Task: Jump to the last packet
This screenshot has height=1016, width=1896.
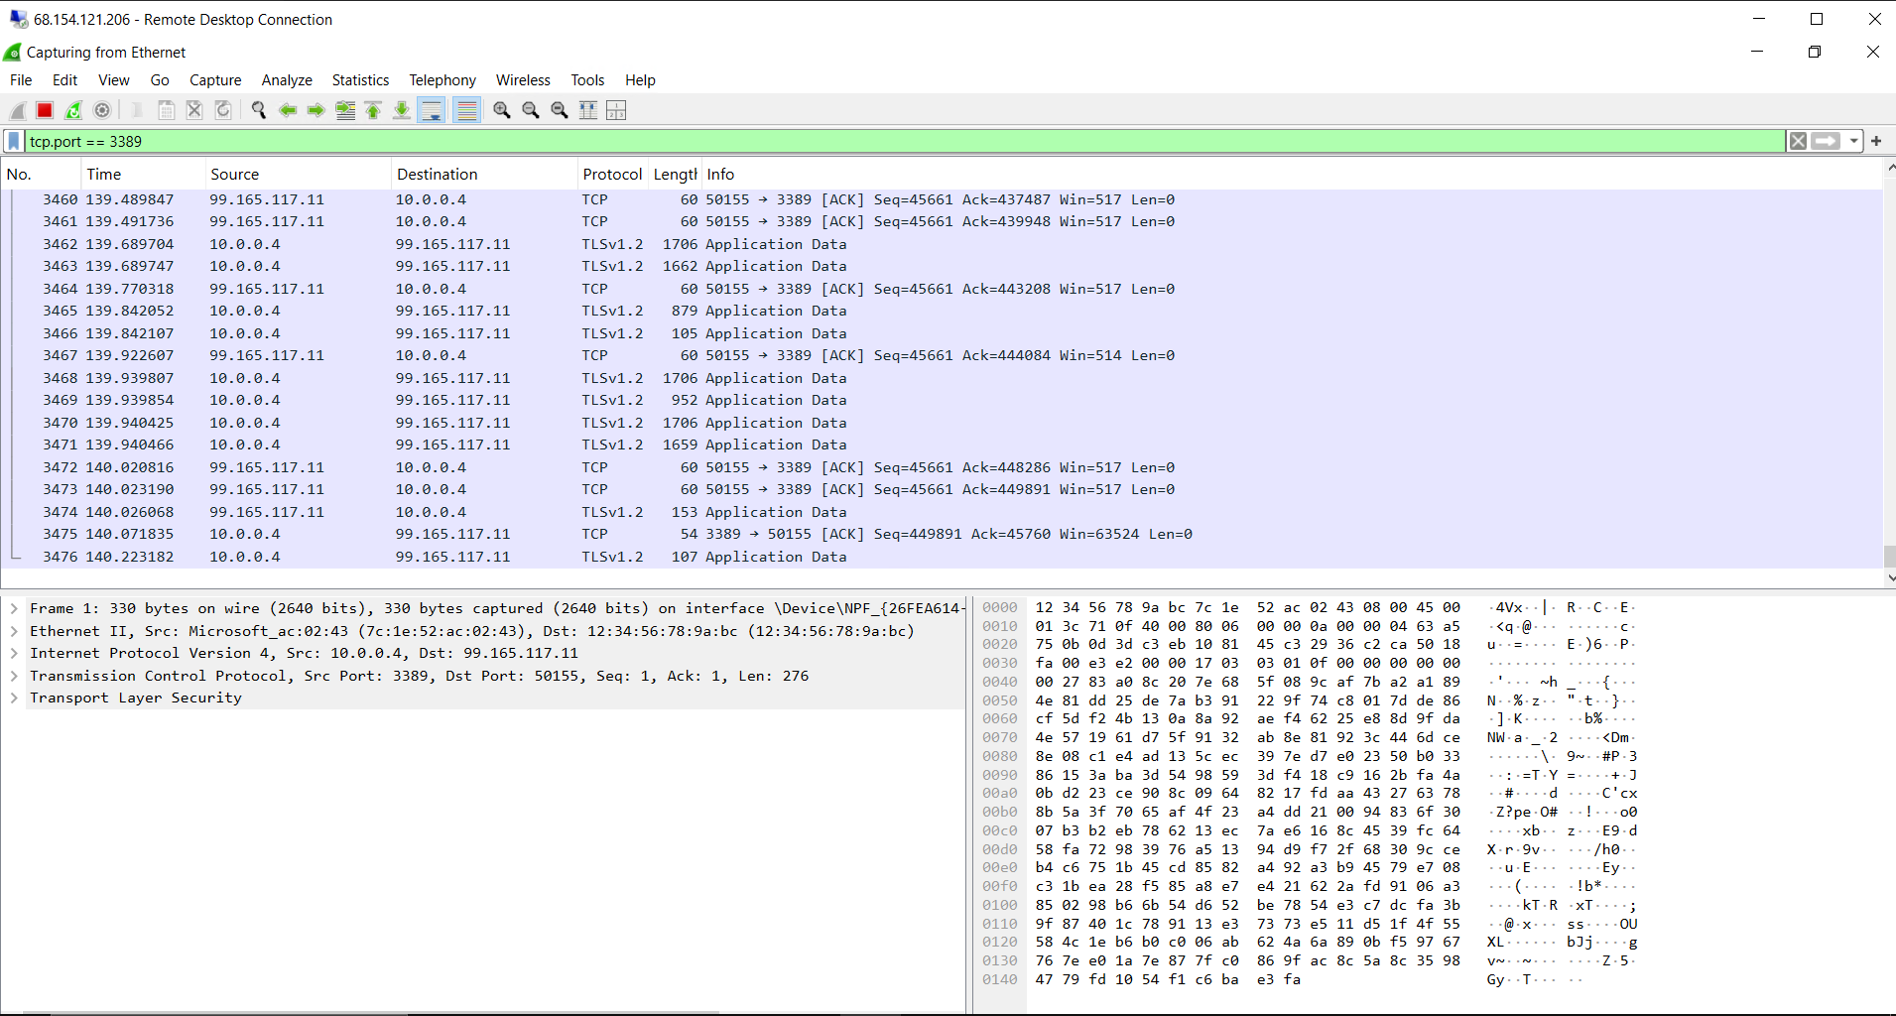Action: pyautogui.click(x=402, y=110)
